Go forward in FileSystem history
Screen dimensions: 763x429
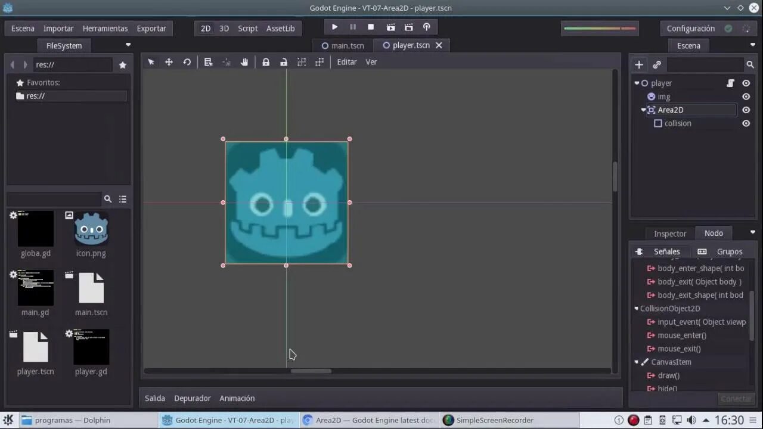[x=25, y=65]
